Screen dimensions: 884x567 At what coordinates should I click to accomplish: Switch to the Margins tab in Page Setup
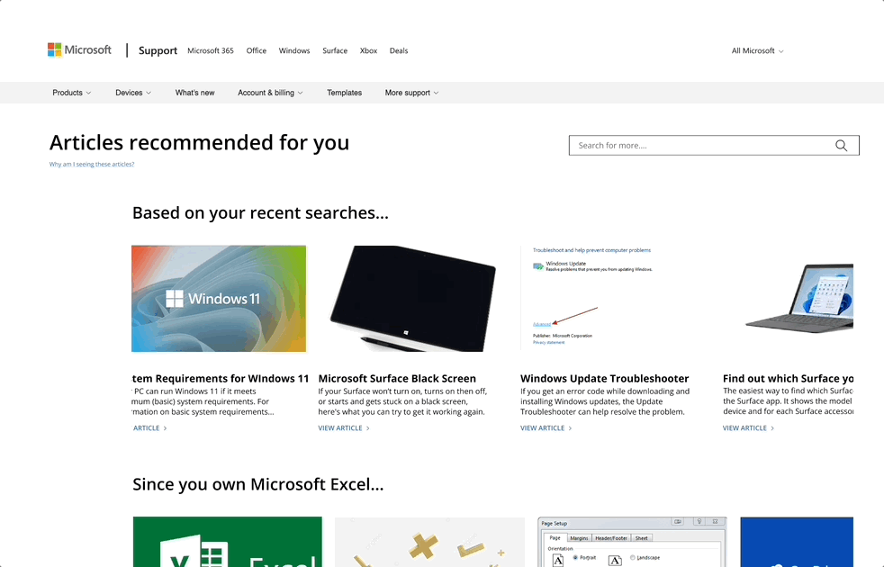coord(580,537)
